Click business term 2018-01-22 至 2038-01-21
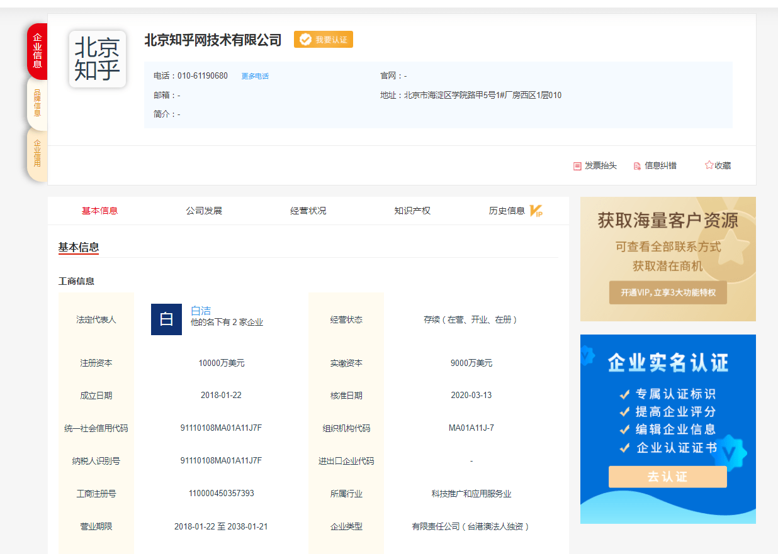This screenshot has height=554, width=778. (x=221, y=526)
